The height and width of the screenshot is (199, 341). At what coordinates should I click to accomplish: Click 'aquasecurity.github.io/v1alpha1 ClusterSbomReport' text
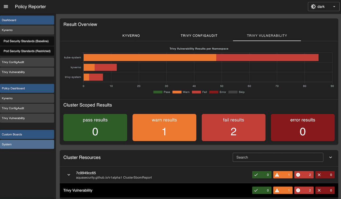(x=114, y=177)
